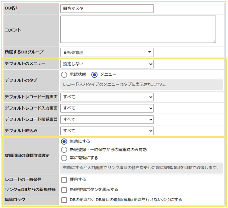Click the 販売管理 dropdown arrow icon
The image size is (228, 208).
150,52
